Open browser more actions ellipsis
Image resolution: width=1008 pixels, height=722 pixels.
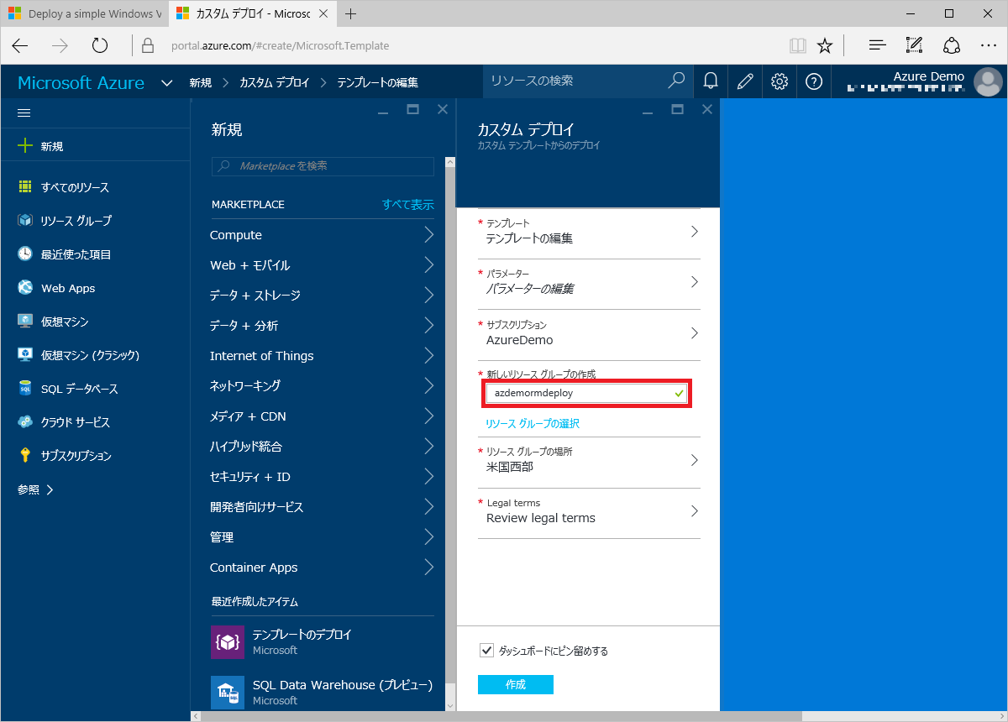click(x=988, y=45)
